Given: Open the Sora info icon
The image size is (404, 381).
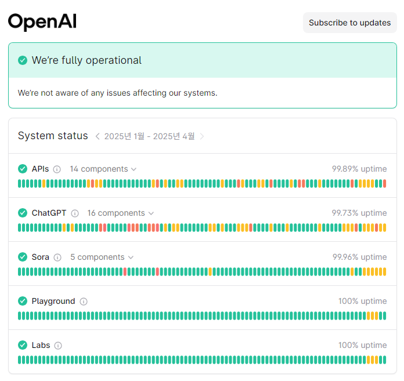Looking at the screenshot, I should tap(57, 257).
